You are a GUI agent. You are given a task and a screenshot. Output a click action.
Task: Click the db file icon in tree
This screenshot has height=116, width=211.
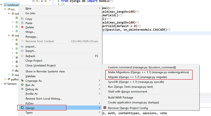pyautogui.click(x=13, y=70)
